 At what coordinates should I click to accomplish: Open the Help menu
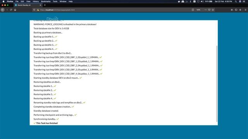[71, 2]
